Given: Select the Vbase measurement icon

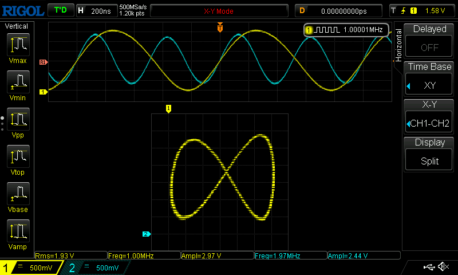Looking at the screenshot, I should (x=18, y=194).
